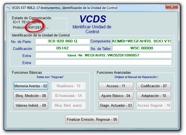Click the Identificar Unidad de Control heading
Image resolution: width=186 pixels, height=135 pixels.
[92, 29]
